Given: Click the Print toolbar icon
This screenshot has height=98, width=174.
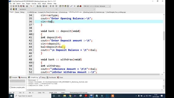Looking at the screenshot, I should tap(27, 6).
